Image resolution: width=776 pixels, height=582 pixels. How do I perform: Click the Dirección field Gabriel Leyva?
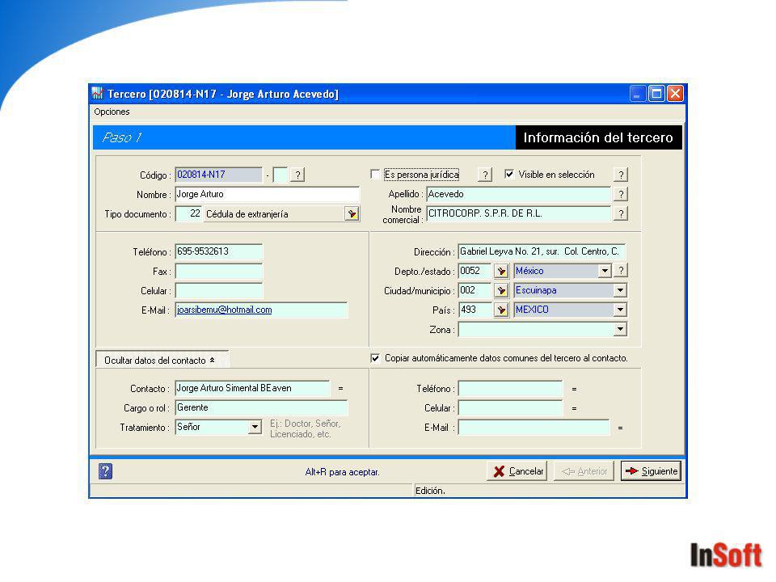click(542, 251)
